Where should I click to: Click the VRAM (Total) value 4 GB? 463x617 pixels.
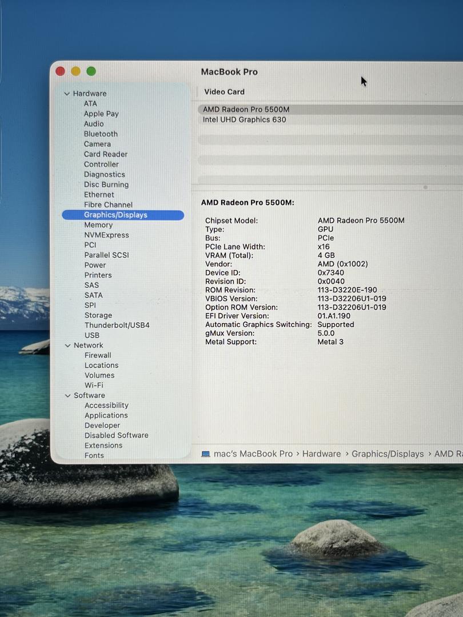coord(326,255)
